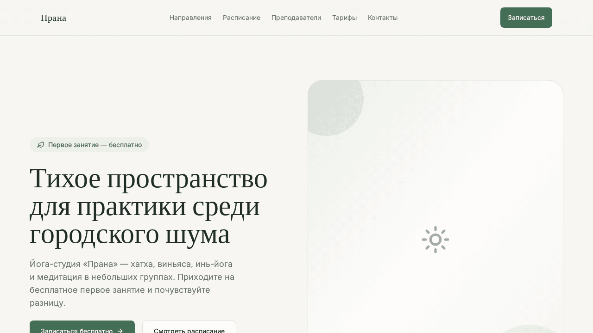The image size is (593, 333).
Task: Go to Расписание section
Action: [241, 18]
